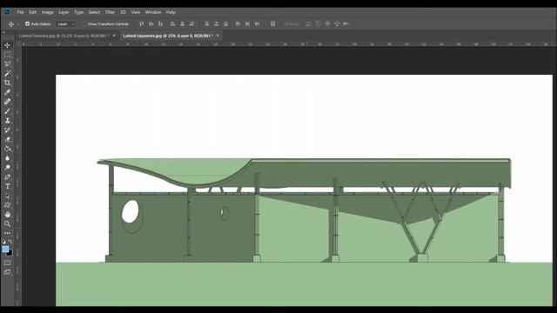The width and height of the screenshot is (557, 313).
Task: Close the Lateral Derecha.jpg tab
Action: click(x=114, y=36)
